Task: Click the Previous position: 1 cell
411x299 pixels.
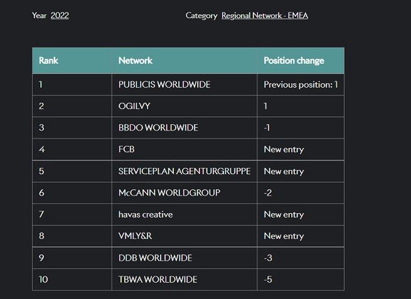Action: (300, 84)
